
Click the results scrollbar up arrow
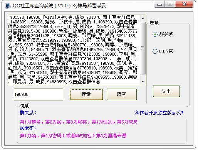point(143,18)
